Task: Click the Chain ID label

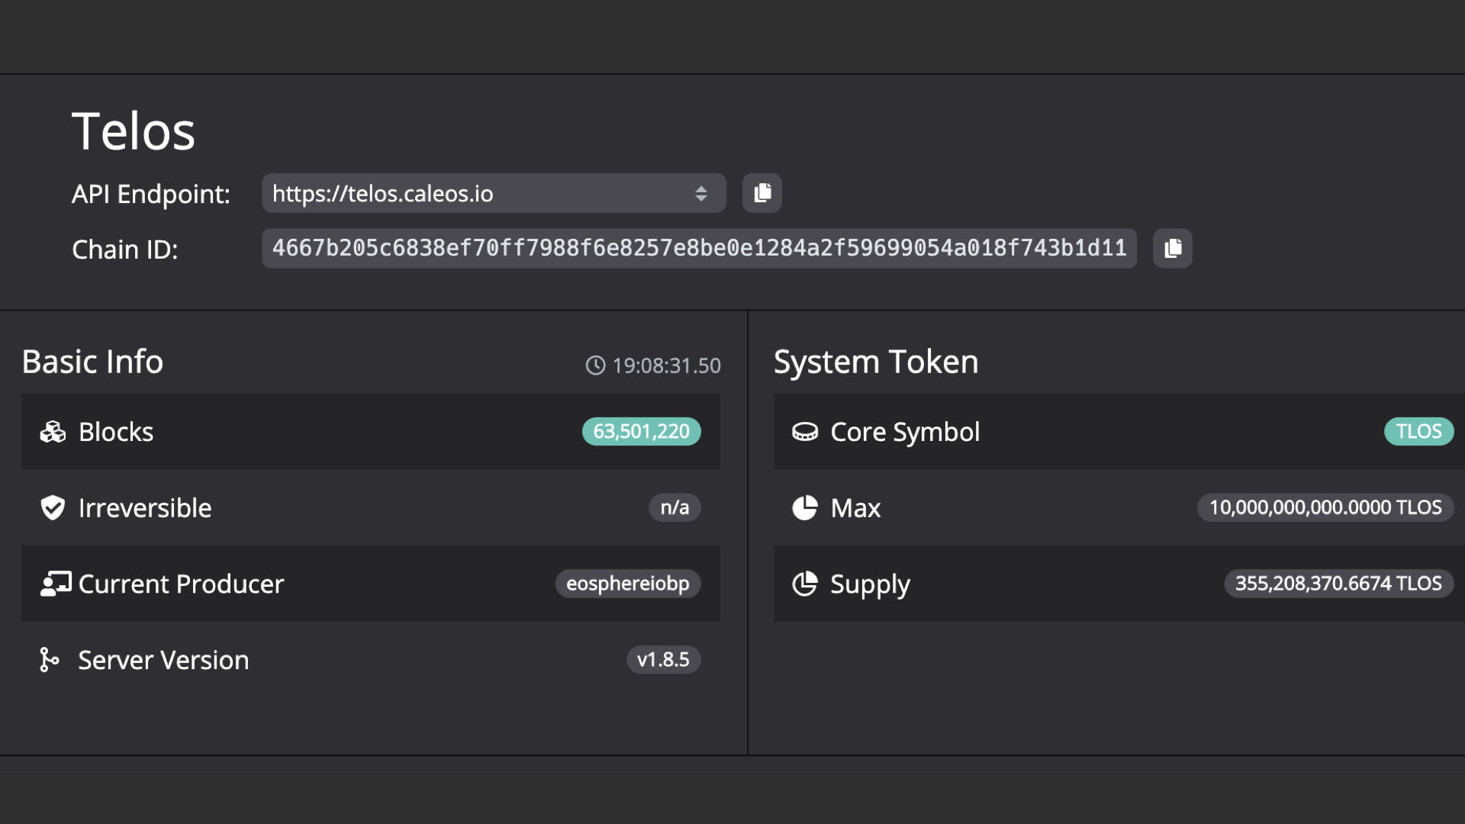Action: point(125,249)
